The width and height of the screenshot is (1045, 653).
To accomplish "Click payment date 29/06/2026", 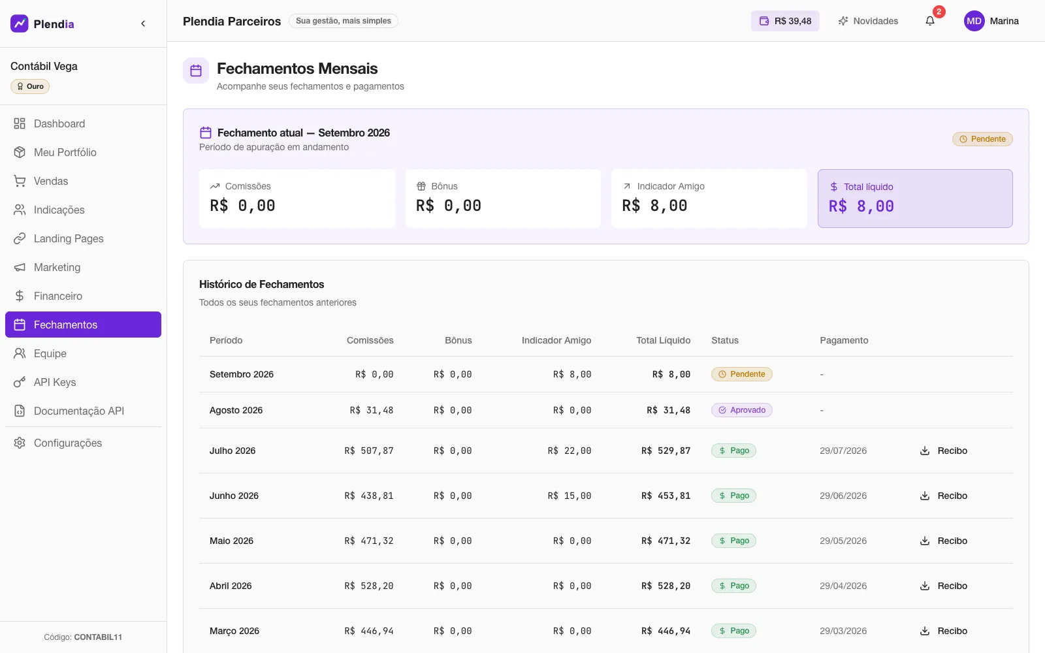I will [x=843, y=496].
